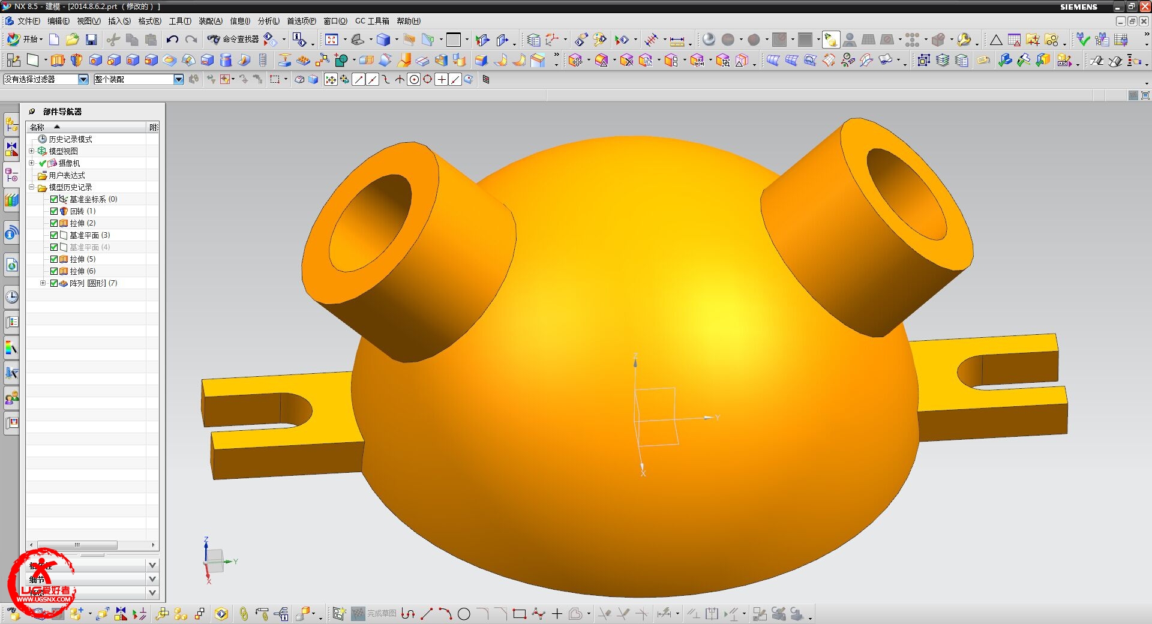Click the navigator scroll right arrow
1152x624 pixels.
tap(154, 545)
